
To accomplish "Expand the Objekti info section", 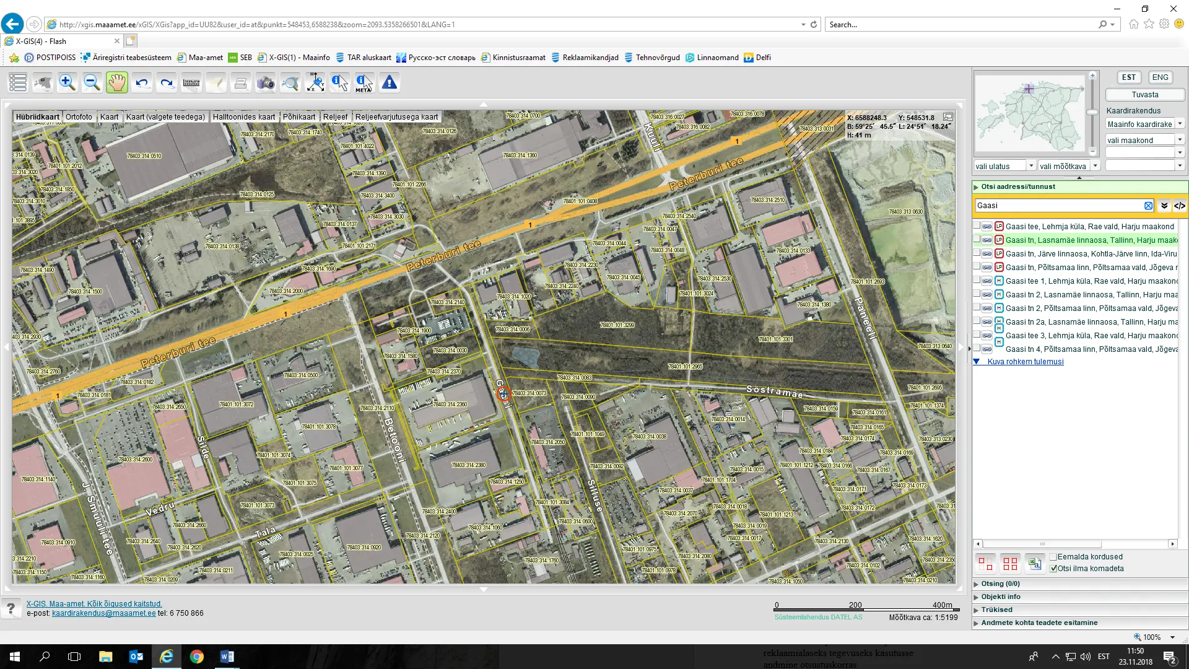I will click(1000, 597).
